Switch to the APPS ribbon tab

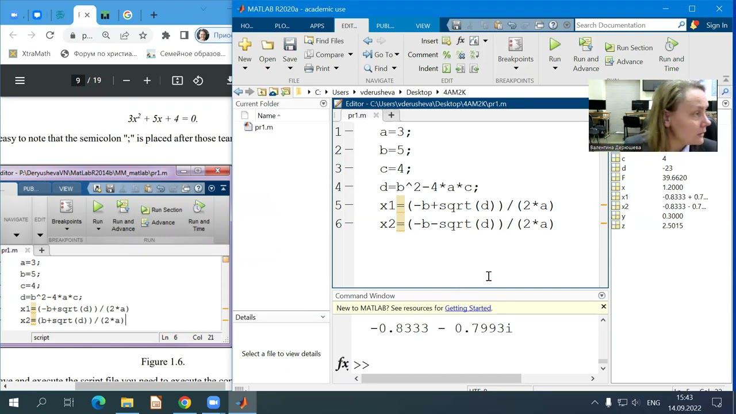click(317, 26)
